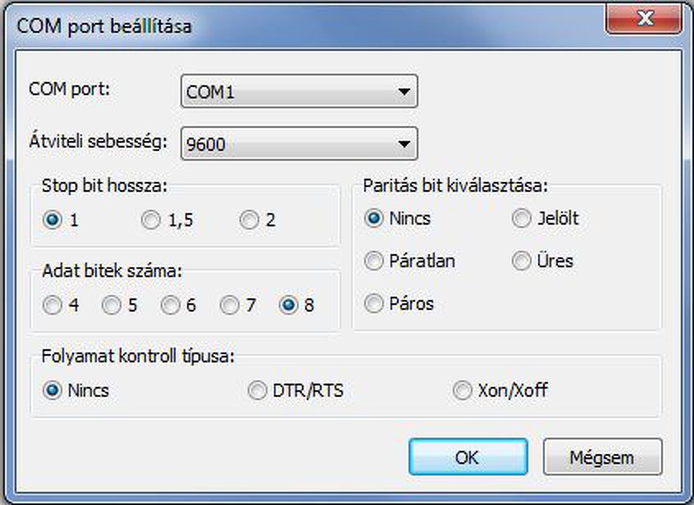Set flow control to Nincs

53,391
